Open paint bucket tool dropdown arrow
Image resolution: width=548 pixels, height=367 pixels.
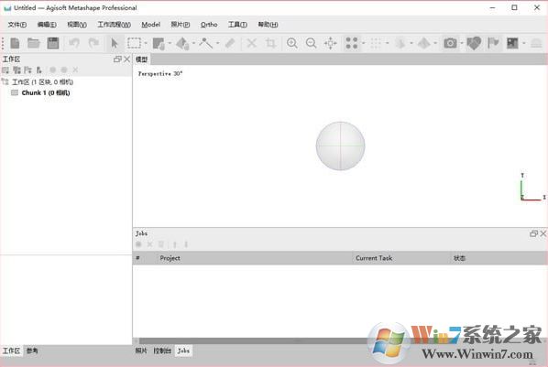pos(193,43)
